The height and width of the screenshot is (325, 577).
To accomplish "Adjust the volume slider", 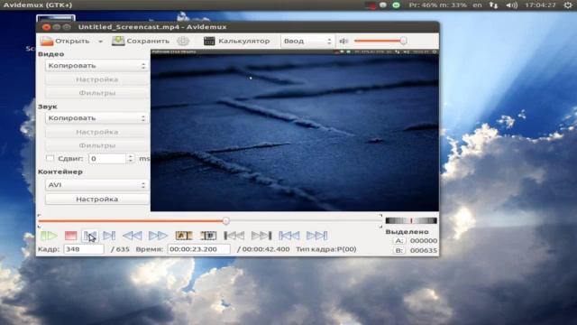I will [380, 41].
